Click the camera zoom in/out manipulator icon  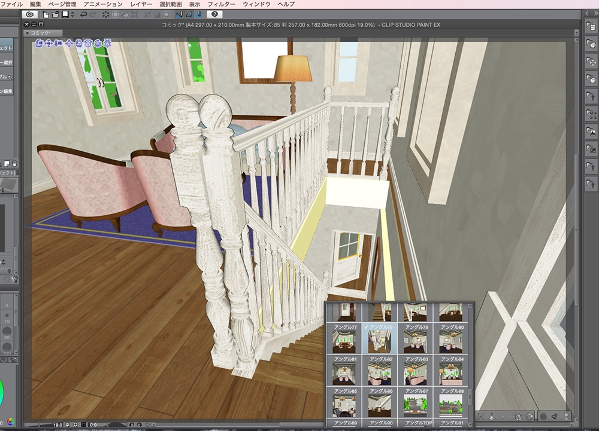[58, 44]
